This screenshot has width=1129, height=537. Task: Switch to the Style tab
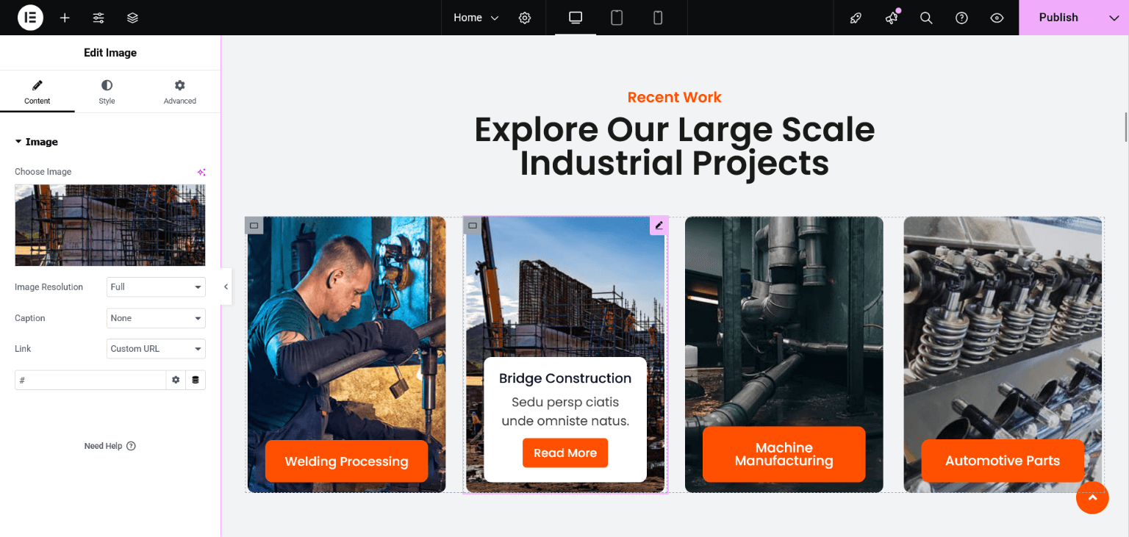(107, 92)
